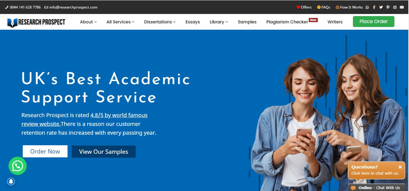Image resolution: width=409 pixels, height=191 pixels.
Task: Open the Library dropdown menu
Action: (x=219, y=22)
